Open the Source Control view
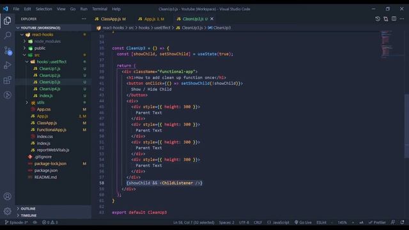 coord(7,50)
